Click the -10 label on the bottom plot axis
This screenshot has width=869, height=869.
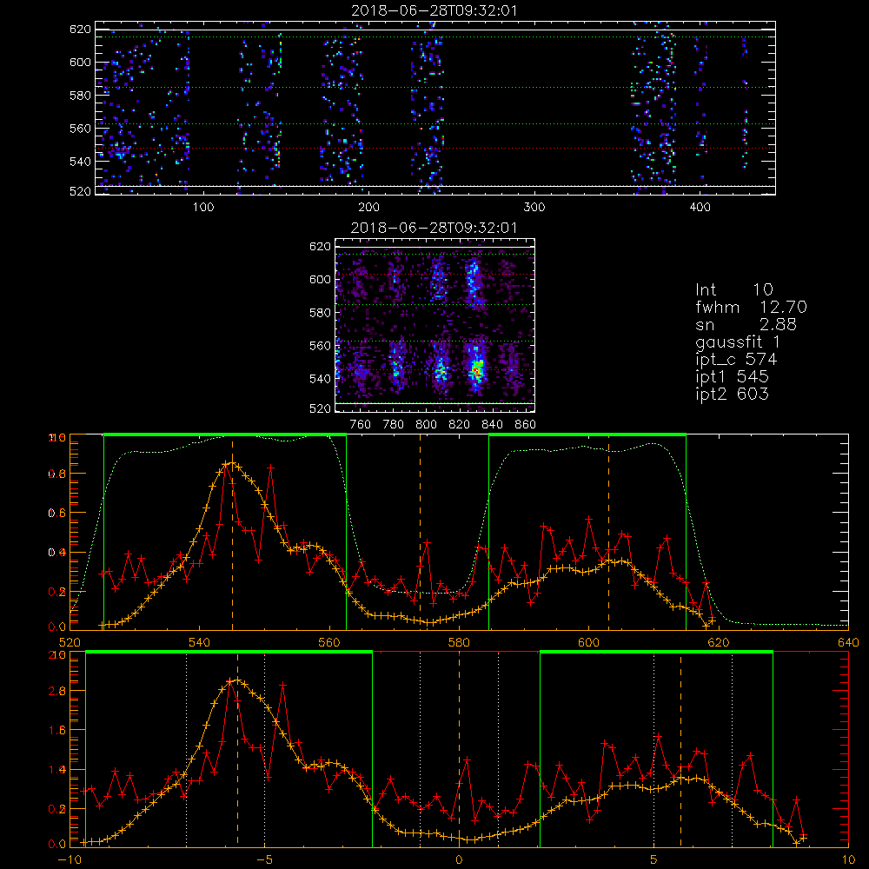click(x=70, y=859)
